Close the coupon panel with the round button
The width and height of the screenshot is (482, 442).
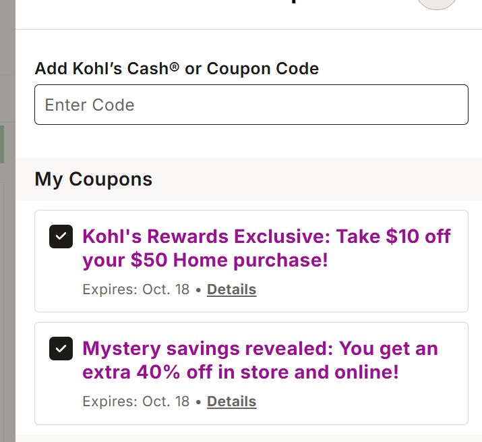437,3
